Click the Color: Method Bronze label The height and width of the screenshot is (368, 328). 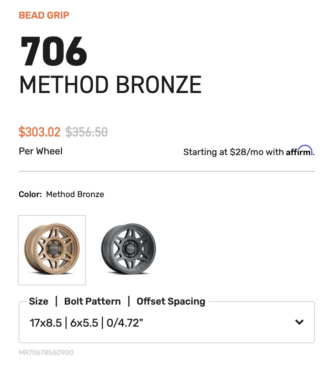coord(61,194)
